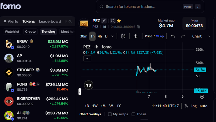Select the Most held filter
Viewport: 216px width, 122px height.
click(x=67, y=32)
